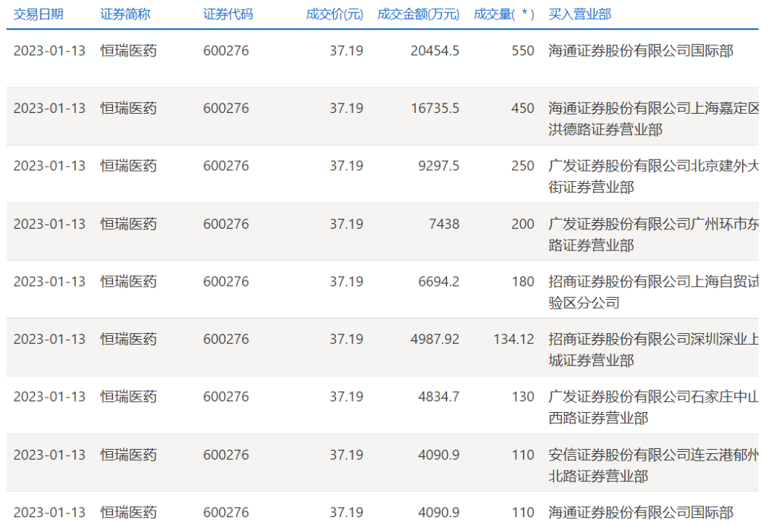Click 海通证券股份有限公司上海嘉定区洪德路证券营业部 buyer cell
This screenshot has width=782, height=525.
click(654, 119)
